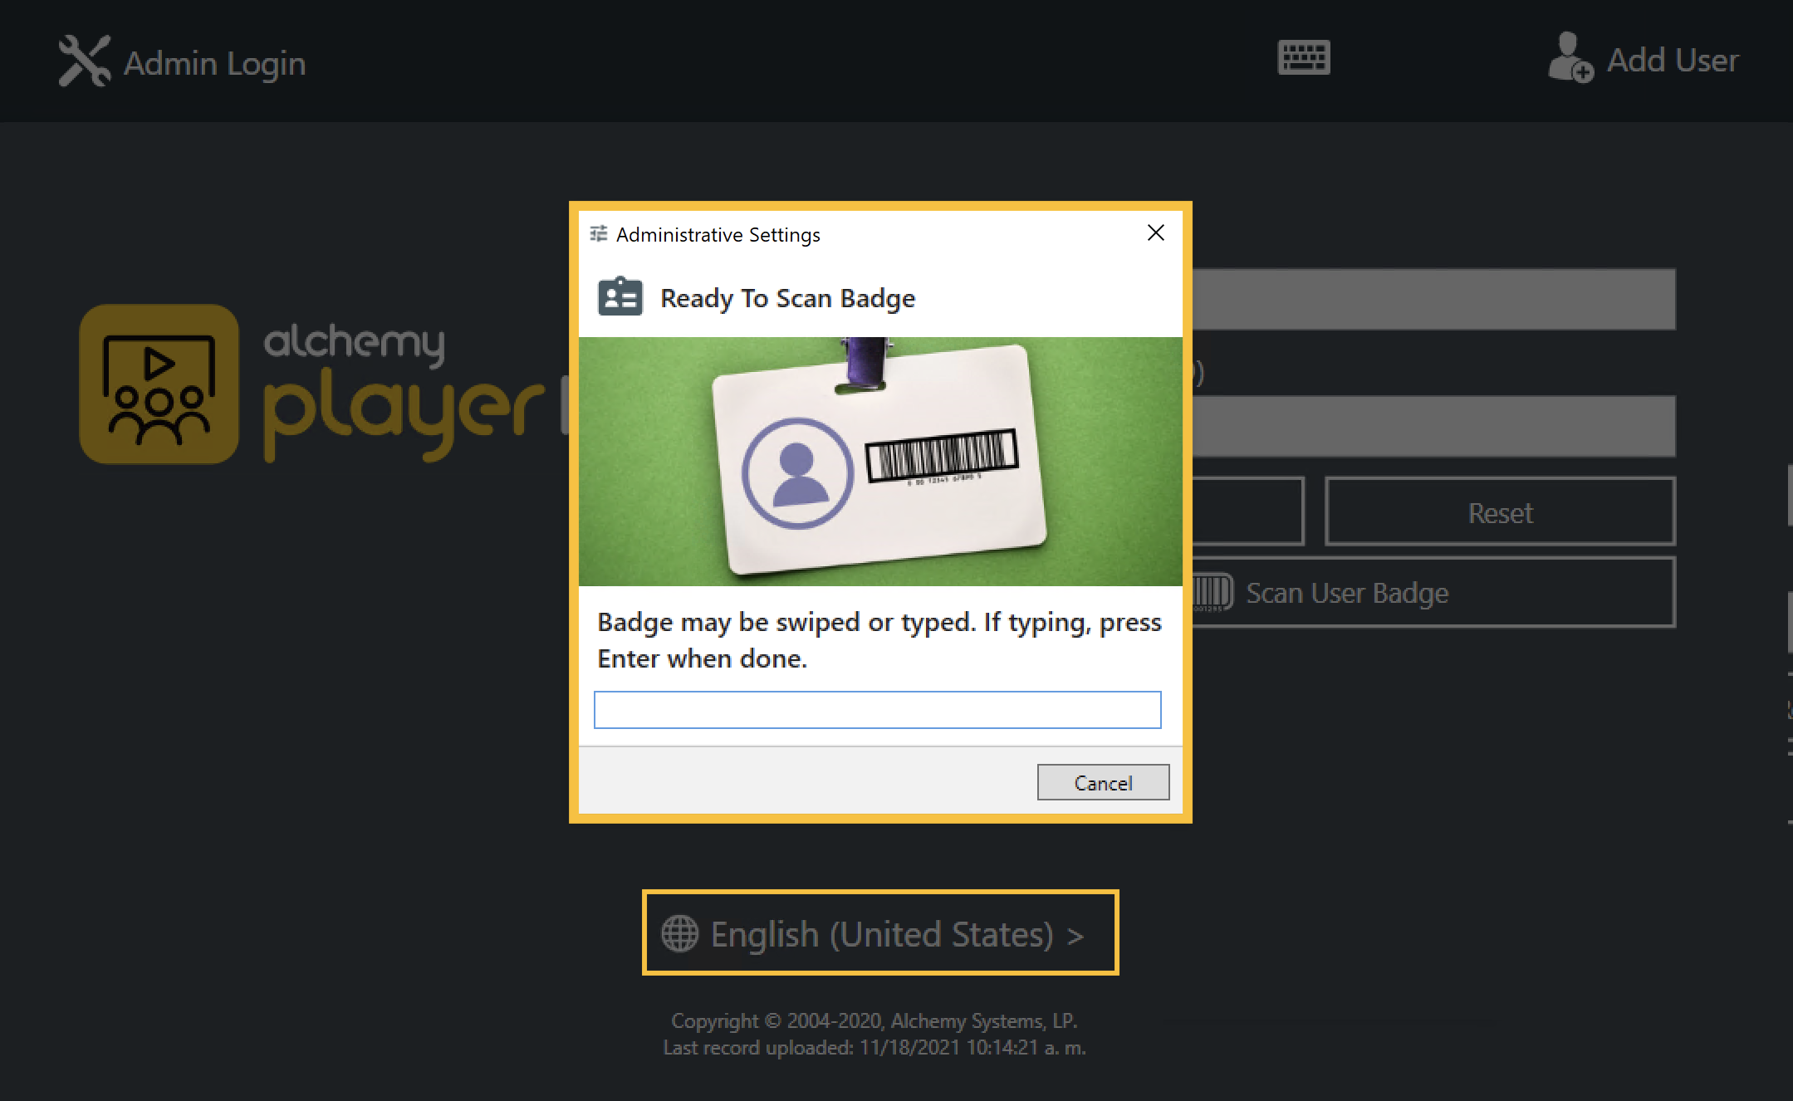Screen dimensions: 1793x1101
Task: Open the English (United States) language selector
Action: pyautogui.click(x=880, y=933)
